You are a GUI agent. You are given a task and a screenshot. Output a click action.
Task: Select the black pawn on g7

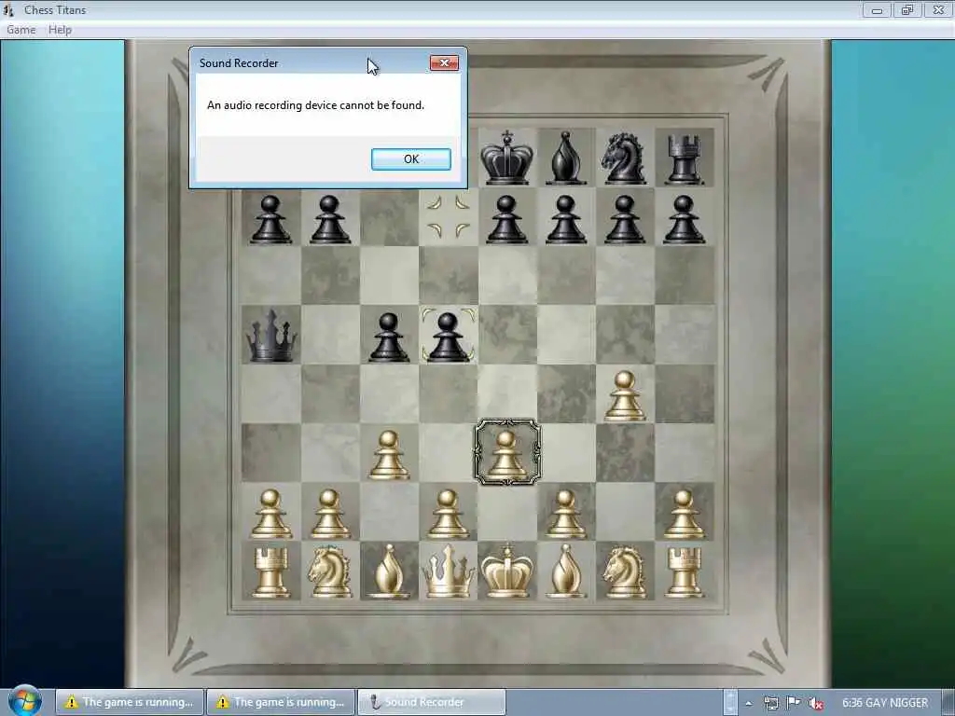(624, 219)
